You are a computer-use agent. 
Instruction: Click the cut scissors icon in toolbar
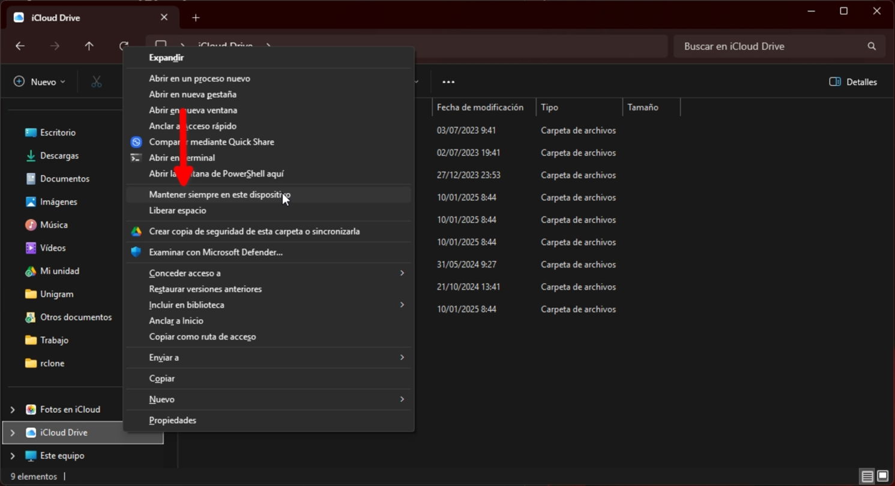[97, 82]
